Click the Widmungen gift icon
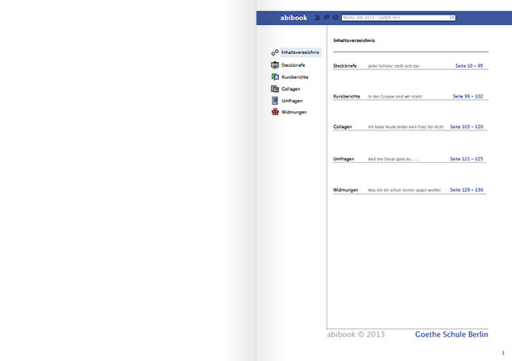Viewport: 512px width, 361px height. click(275, 112)
